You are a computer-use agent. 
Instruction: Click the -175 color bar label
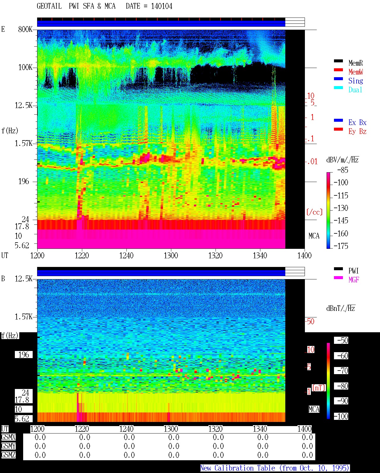pos(341,246)
